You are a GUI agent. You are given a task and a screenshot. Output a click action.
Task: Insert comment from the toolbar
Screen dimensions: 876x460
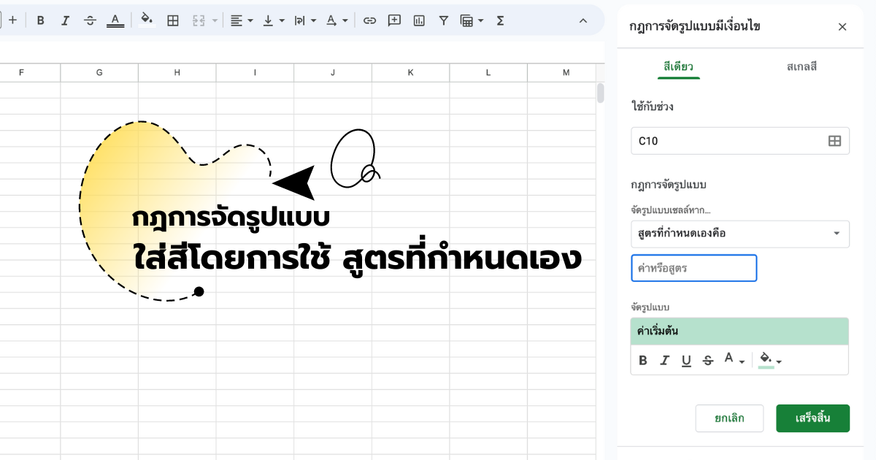[x=394, y=20]
